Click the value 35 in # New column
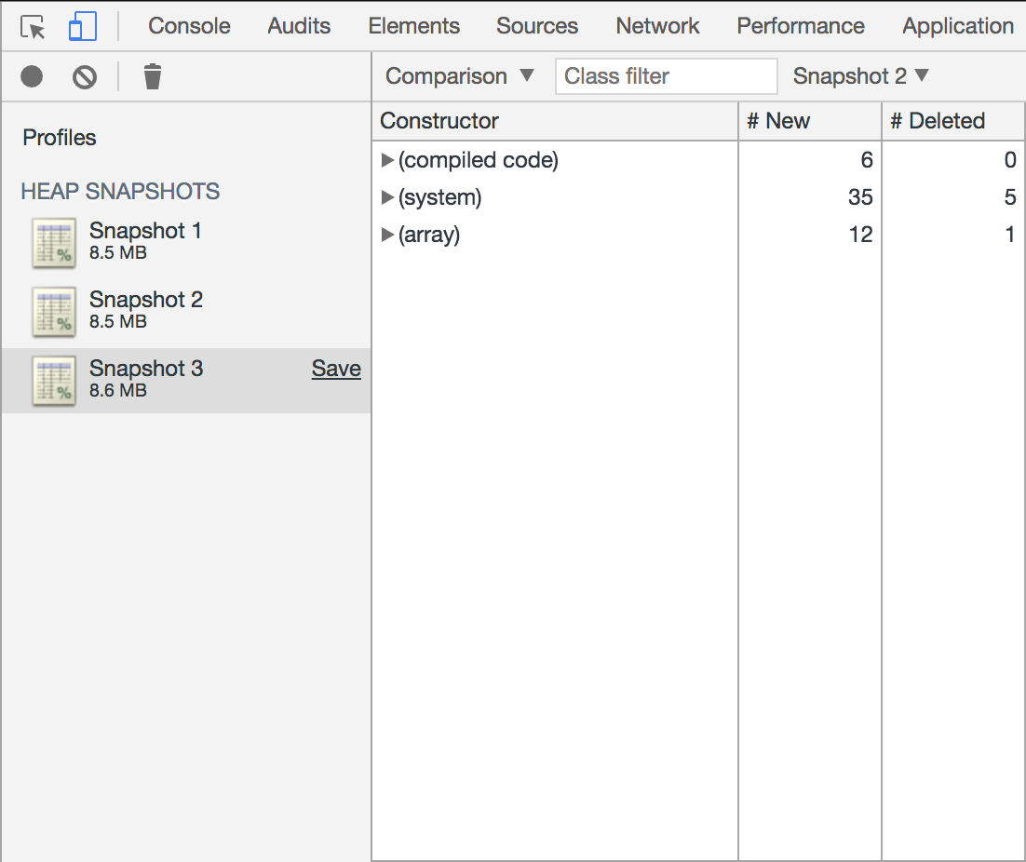The height and width of the screenshot is (862, 1026). 860,196
